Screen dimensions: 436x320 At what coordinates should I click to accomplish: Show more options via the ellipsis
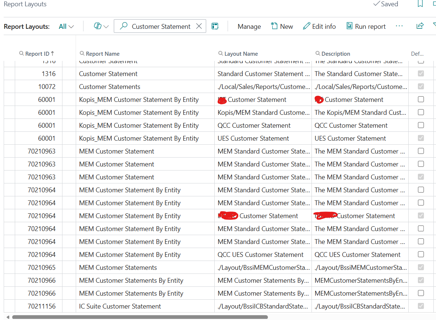(399, 26)
